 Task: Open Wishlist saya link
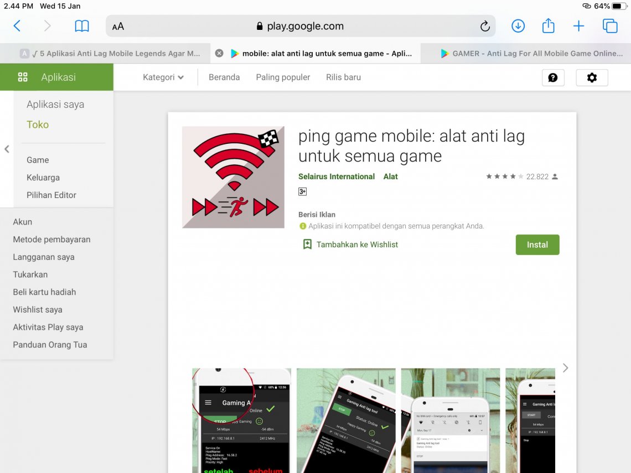pos(38,310)
